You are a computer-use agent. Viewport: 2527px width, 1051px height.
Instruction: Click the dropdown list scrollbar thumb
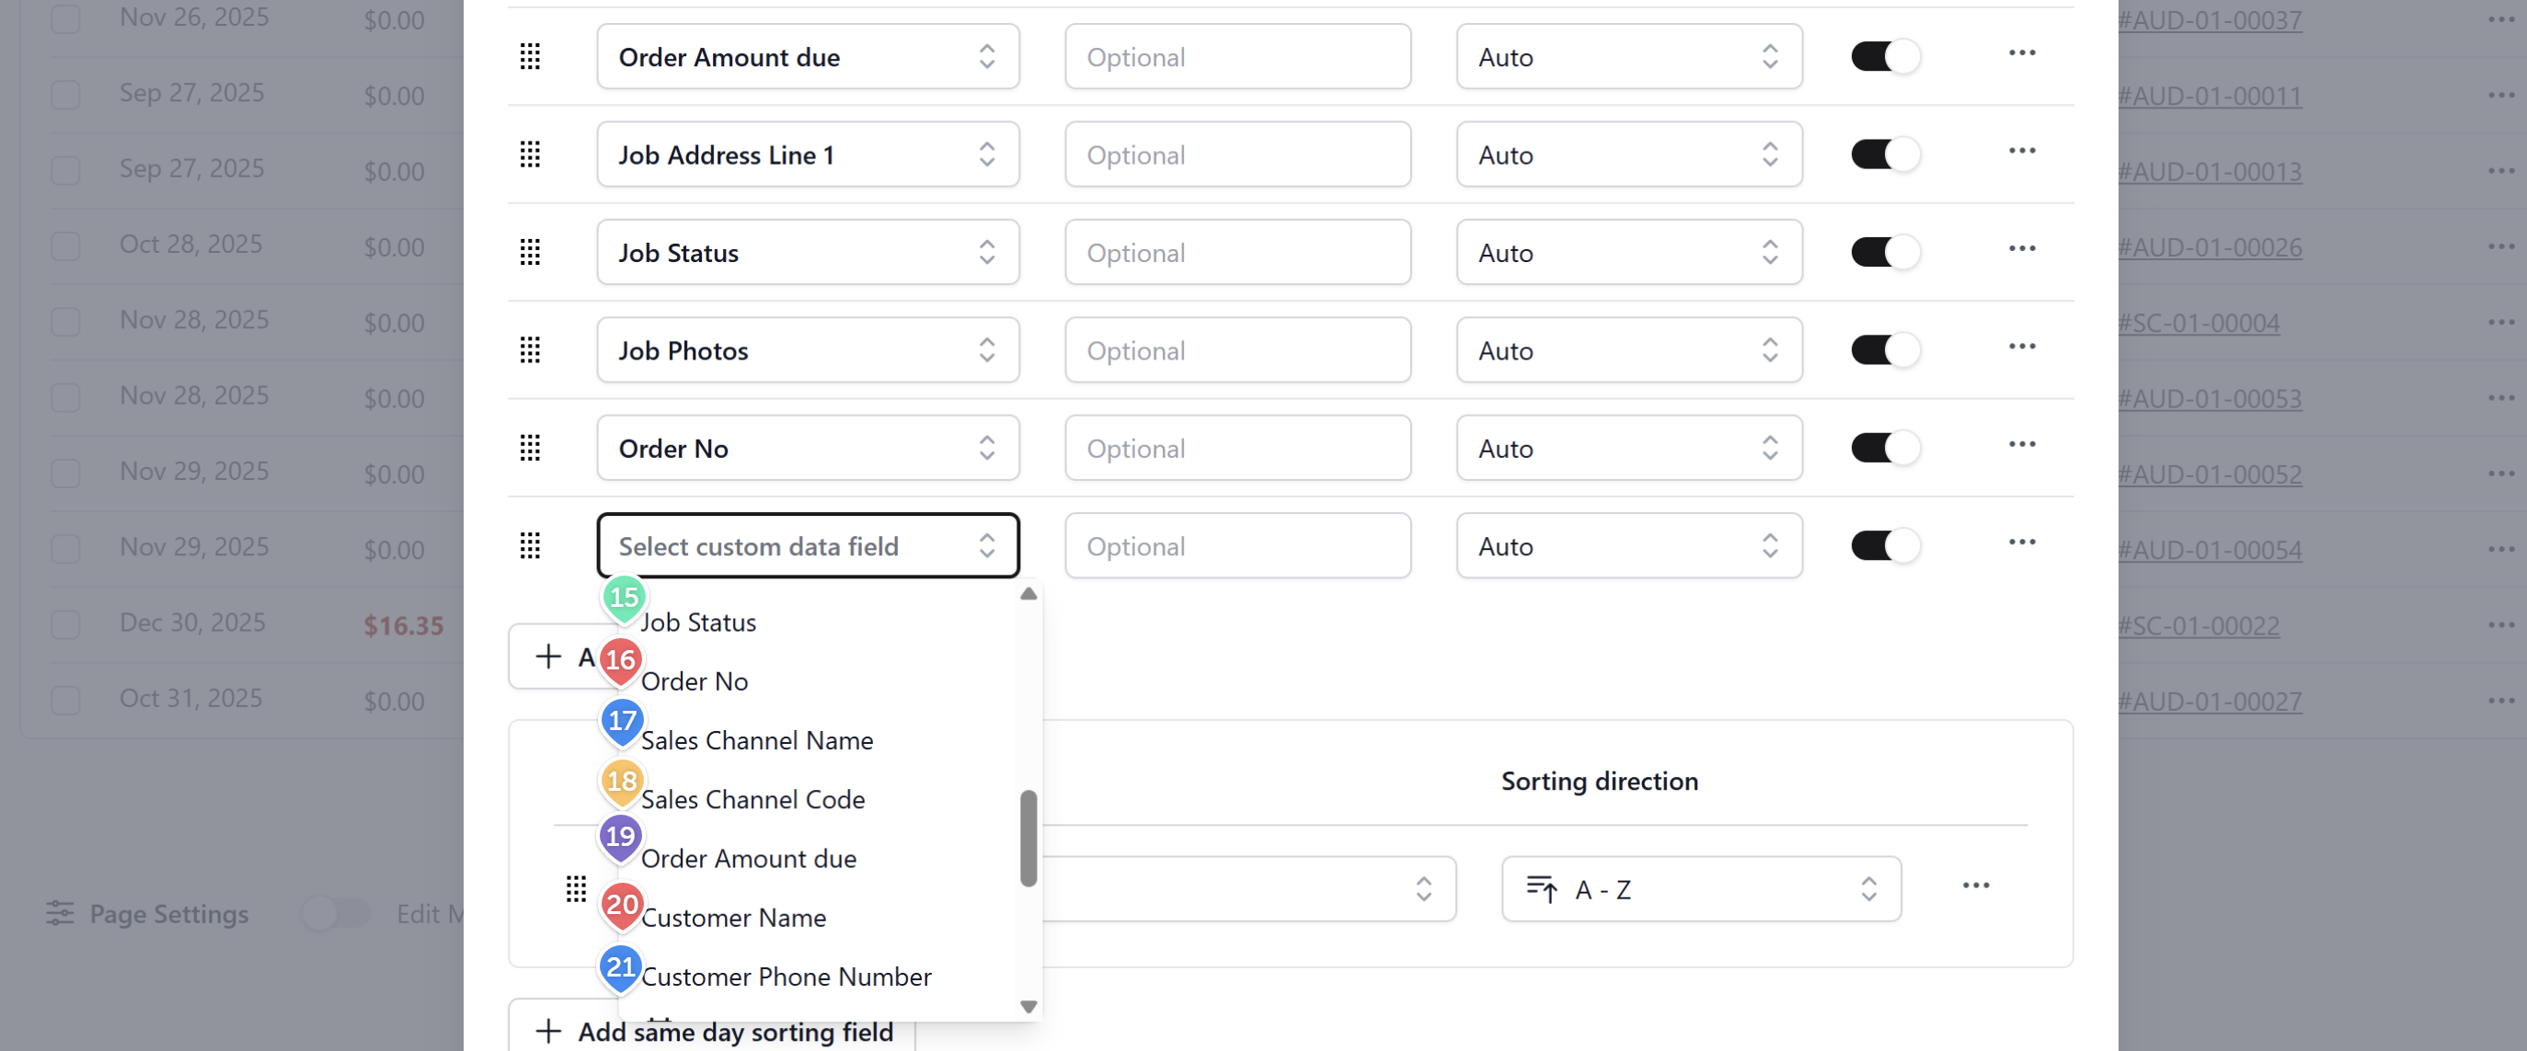tap(1028, 839)
